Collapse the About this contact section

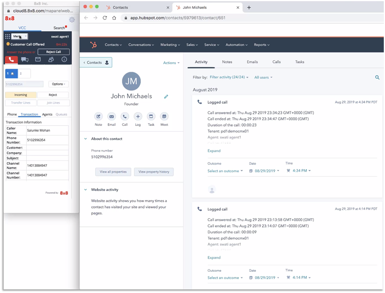pos(85,138)
